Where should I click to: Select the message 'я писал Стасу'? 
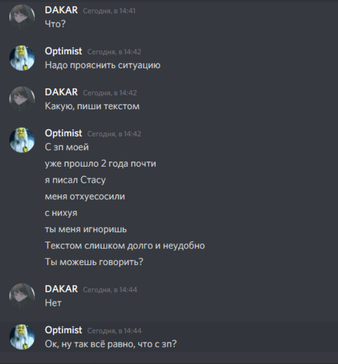[x=75, y=180]
